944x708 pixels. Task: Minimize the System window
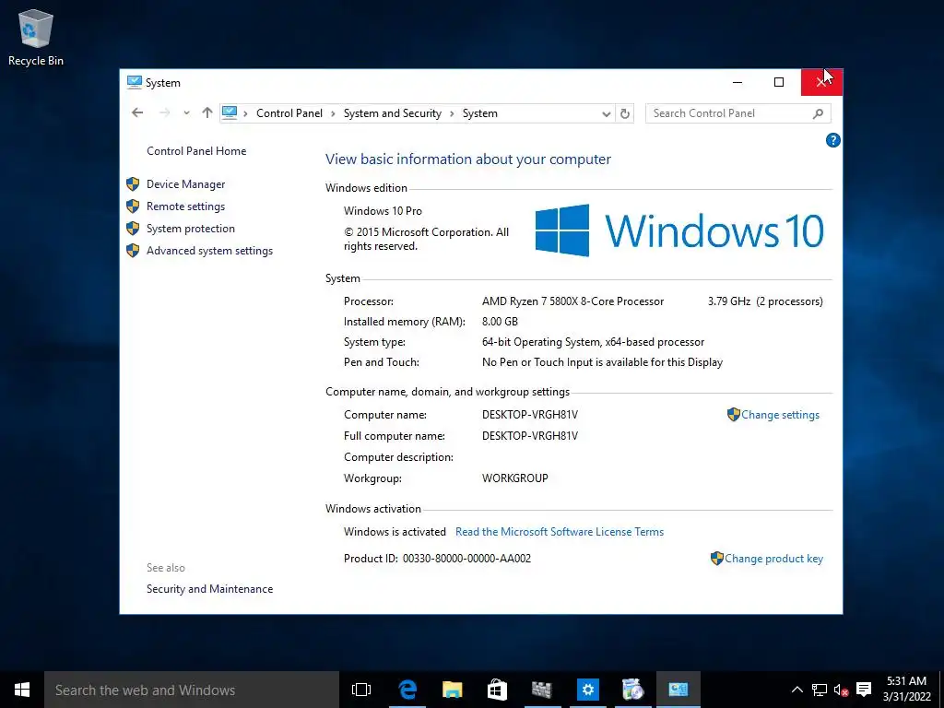[x=737, y=82]
